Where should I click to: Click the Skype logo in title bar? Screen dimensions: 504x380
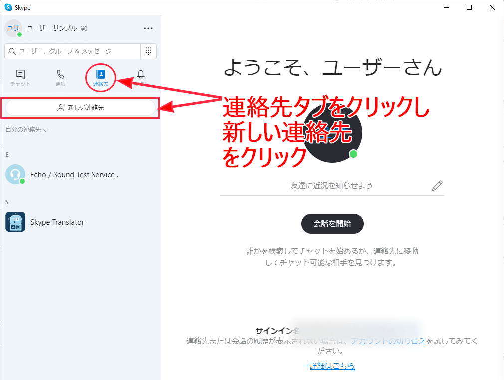click(x=8, y=7)
